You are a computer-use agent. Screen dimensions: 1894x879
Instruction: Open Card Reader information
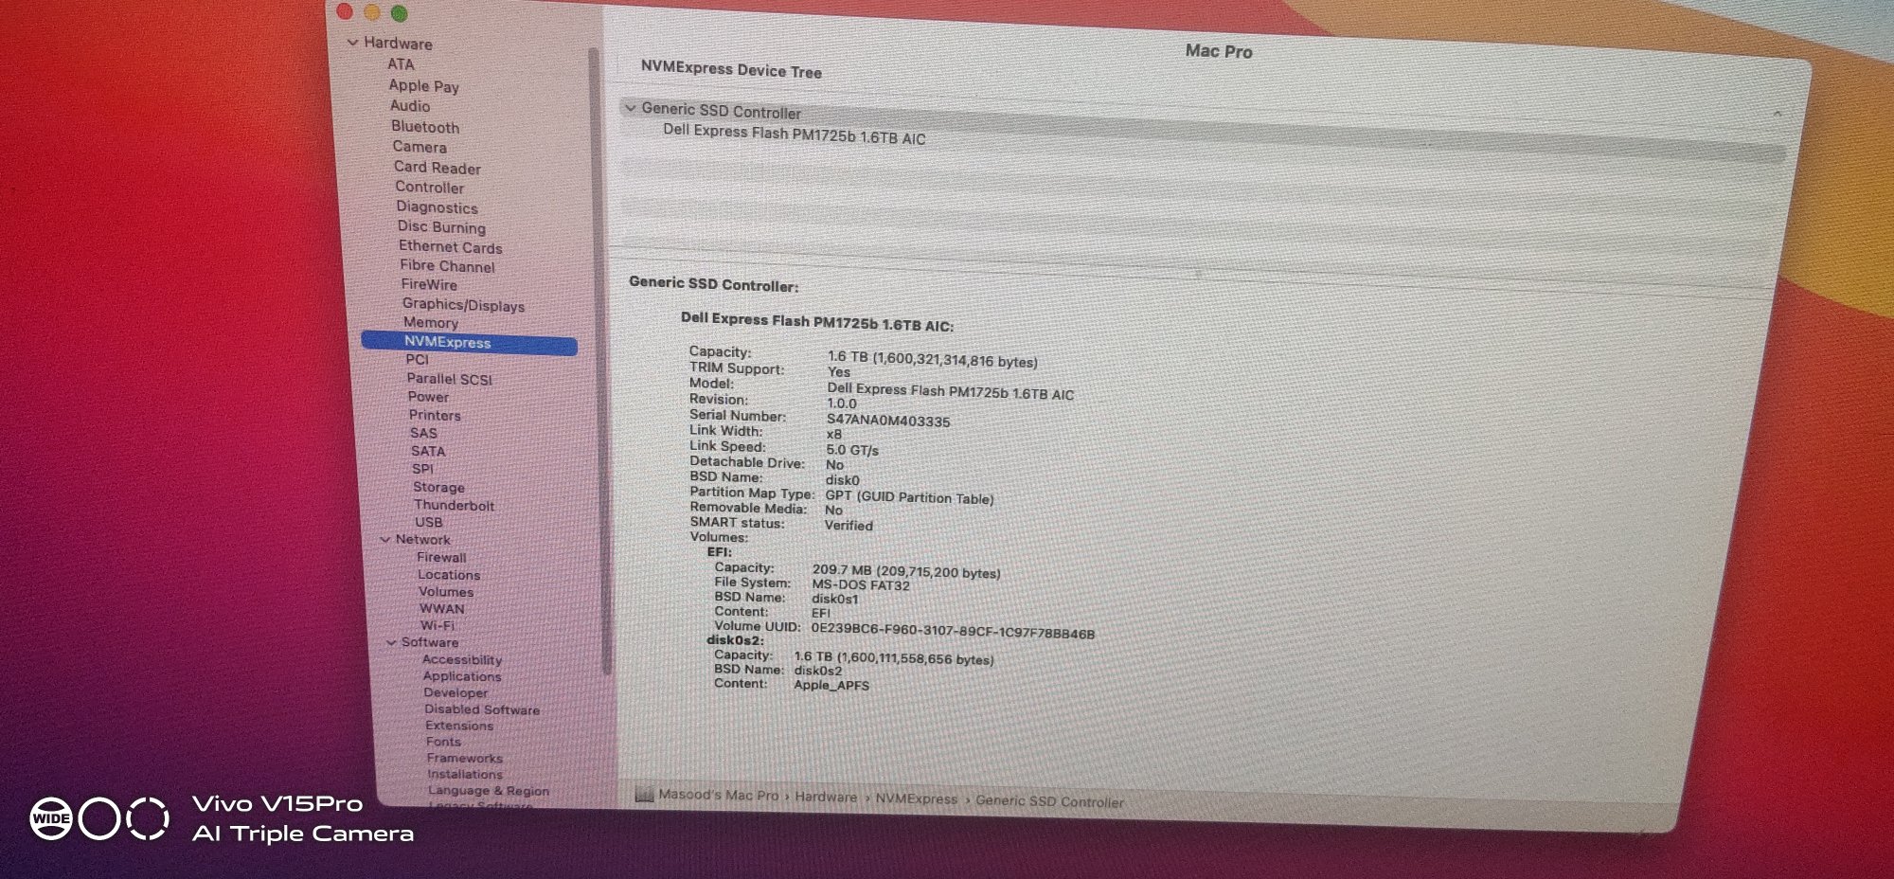[438, 168]
